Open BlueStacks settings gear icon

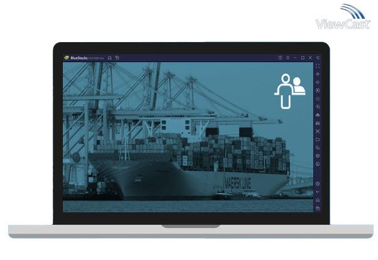(x=318, y=184)
